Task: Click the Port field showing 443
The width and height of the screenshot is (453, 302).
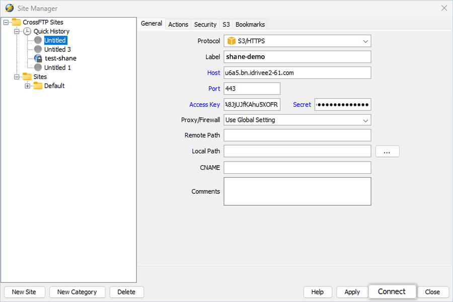Action: click(252, 89)
